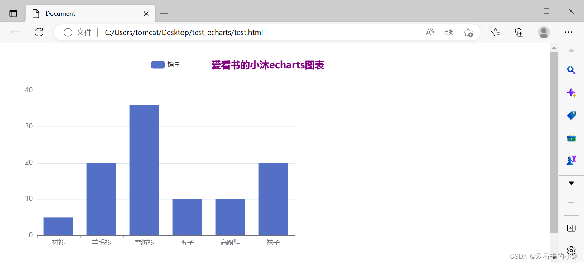The image size is (584, 263).
Task: Click the page vertical scrollbar thumb
Action: (x=554, y=142)
